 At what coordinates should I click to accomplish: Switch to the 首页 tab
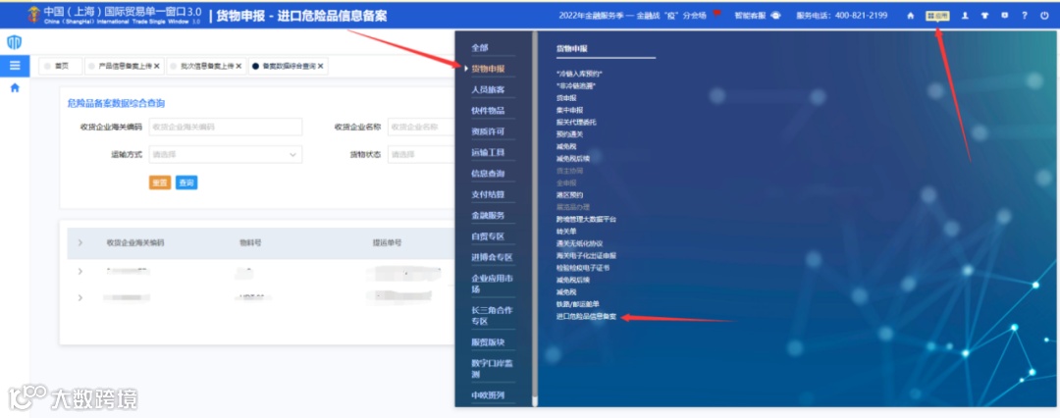pos(60,67)
